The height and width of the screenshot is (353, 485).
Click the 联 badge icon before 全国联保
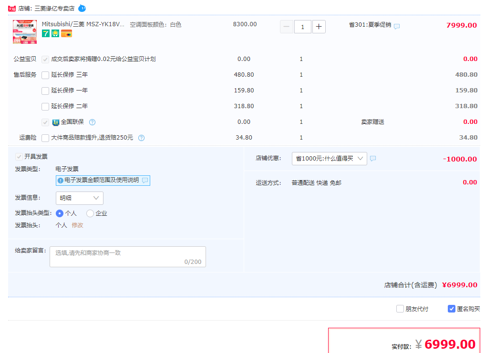tap(56, 122)
